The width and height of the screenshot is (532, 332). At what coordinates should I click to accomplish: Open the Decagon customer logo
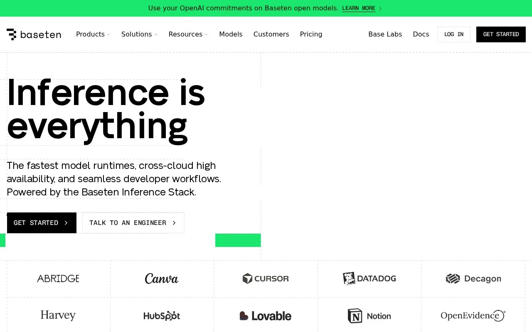click(473, 278)
